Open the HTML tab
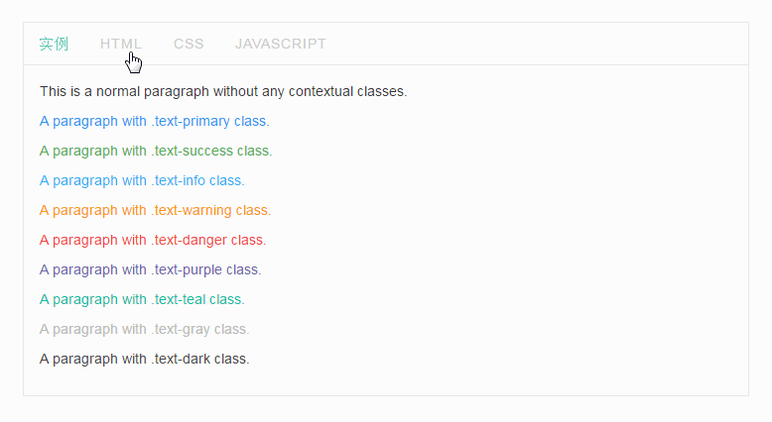Screen dimensions: 772x422 [121, 44]
